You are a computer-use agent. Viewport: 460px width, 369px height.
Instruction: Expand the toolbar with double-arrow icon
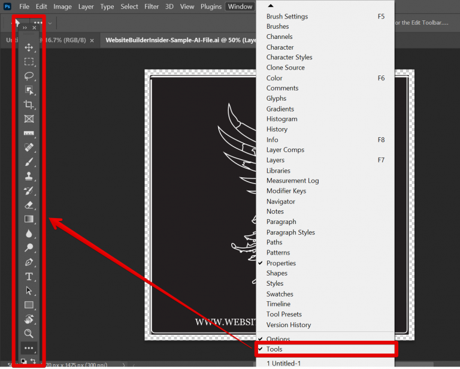coord(25,28)
